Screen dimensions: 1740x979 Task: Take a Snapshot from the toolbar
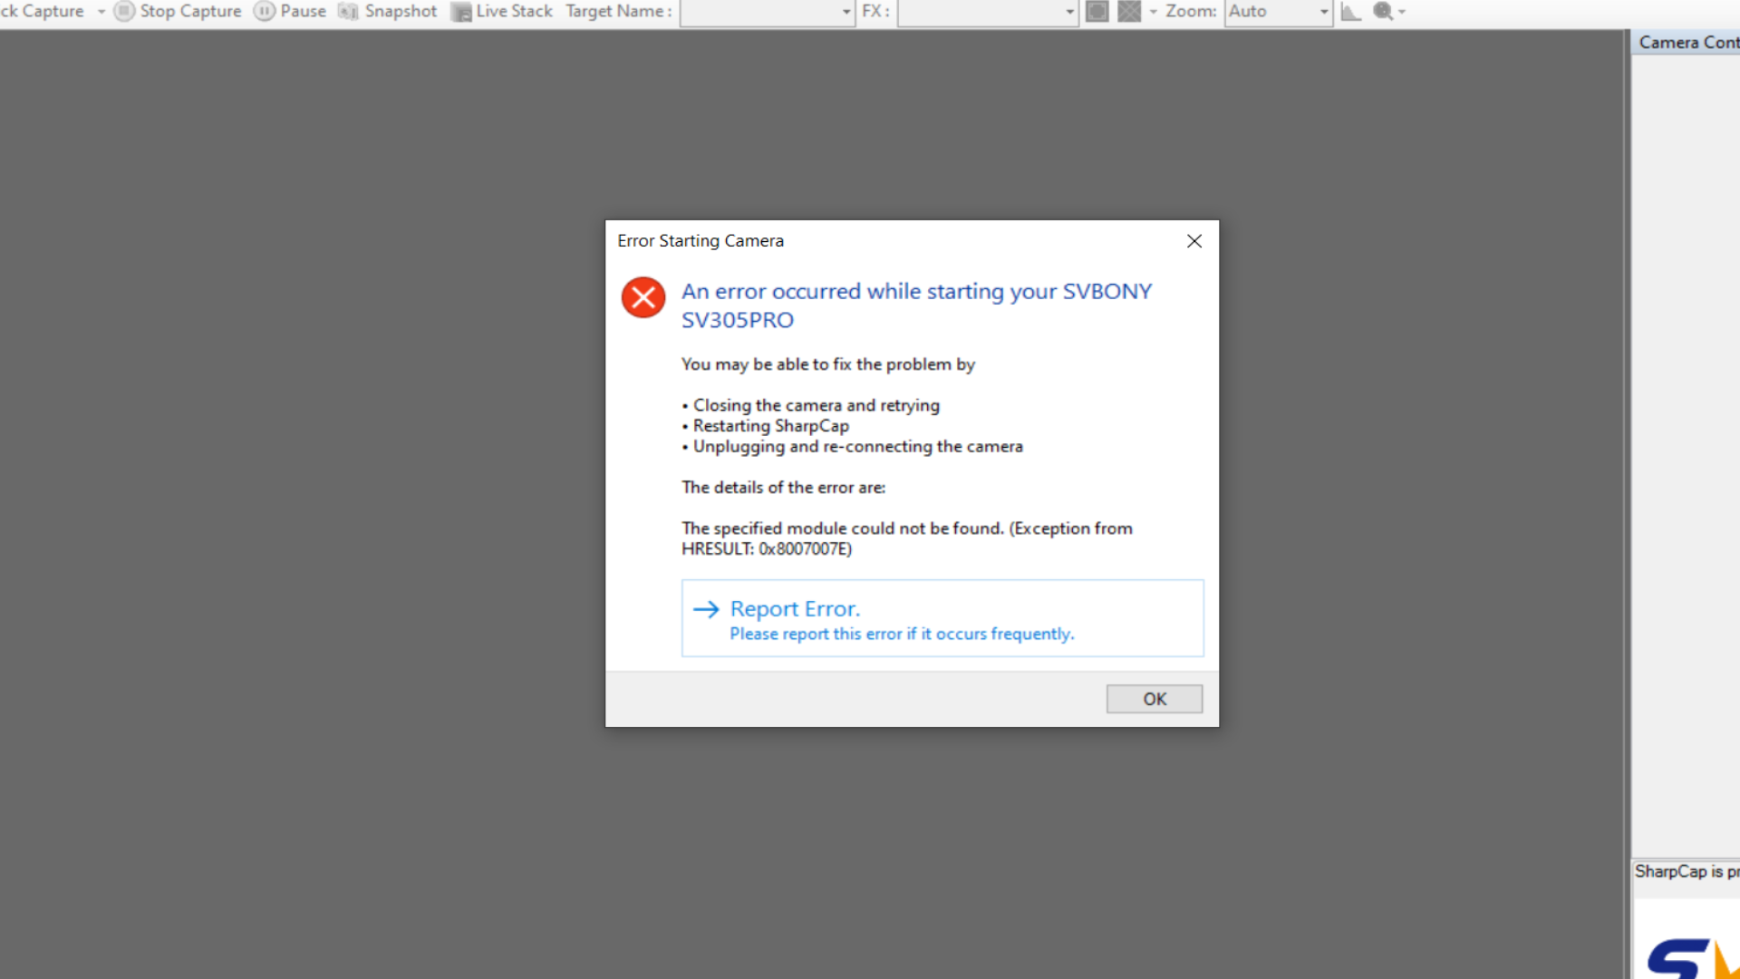coord(388,11)
